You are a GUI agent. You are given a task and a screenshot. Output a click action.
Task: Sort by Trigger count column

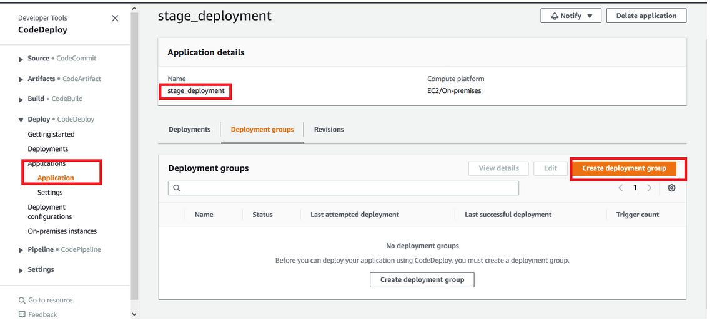tap(638, 215)
